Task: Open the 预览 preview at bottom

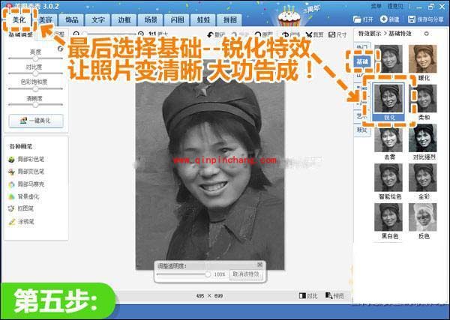Action: 334,295
